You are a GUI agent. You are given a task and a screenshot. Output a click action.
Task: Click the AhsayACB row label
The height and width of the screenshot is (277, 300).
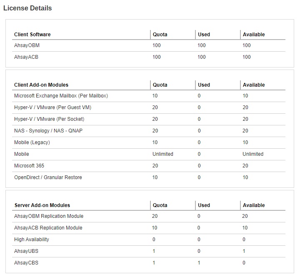click(26, 57)
